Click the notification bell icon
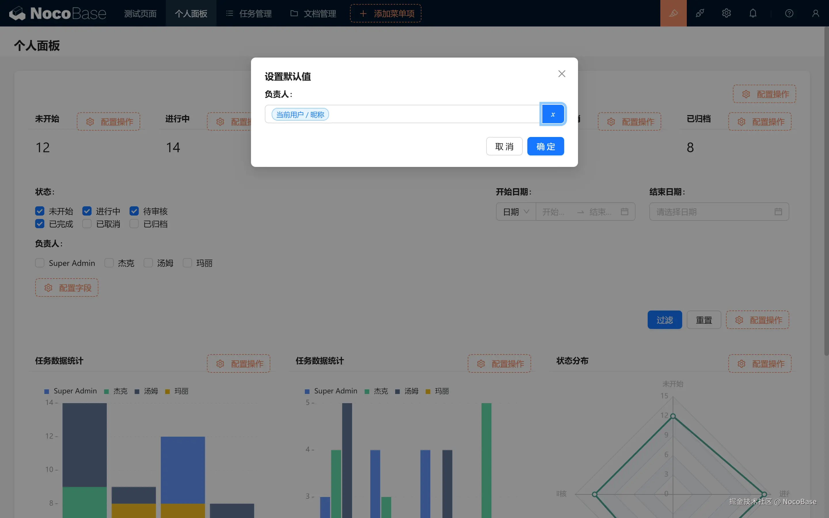 [x=753, y=13]
